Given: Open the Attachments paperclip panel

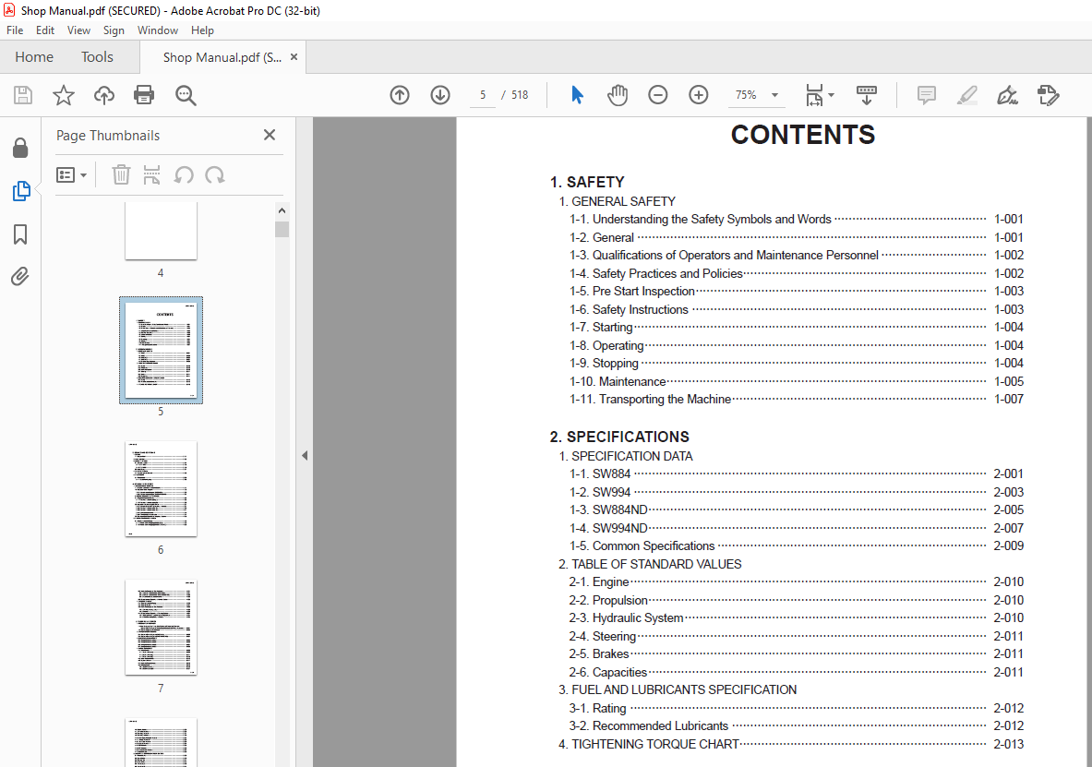Looking at the screenshot, I should click(20, 277).
